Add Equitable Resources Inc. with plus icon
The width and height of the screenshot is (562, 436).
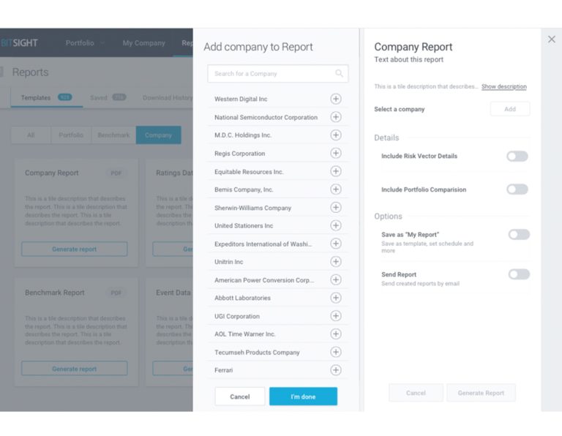click(335, 171)
